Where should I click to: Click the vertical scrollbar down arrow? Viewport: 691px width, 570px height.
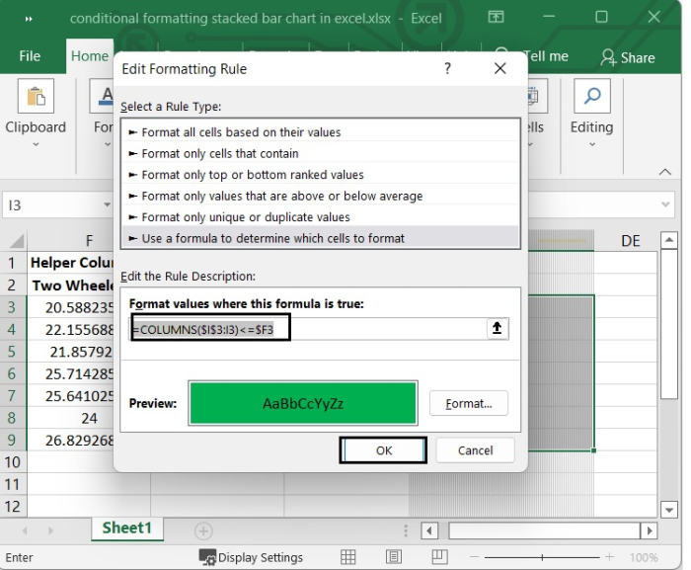click(x=669, y=510)
